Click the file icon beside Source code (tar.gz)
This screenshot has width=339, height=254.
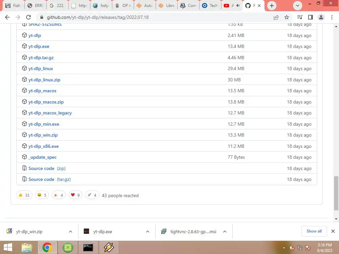tap(24, 179)
